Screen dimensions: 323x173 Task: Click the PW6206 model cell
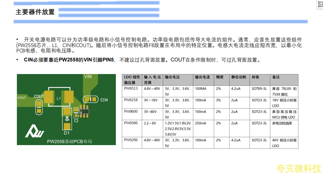tap(131, 140)
